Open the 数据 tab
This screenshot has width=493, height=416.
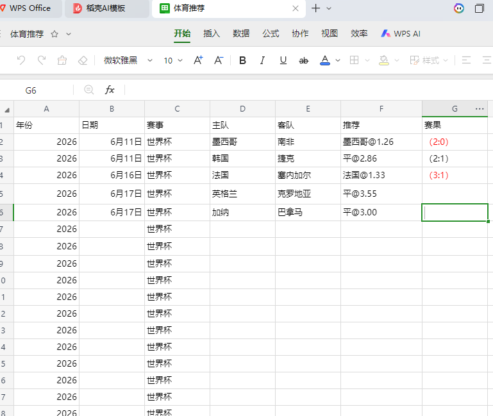241,33
